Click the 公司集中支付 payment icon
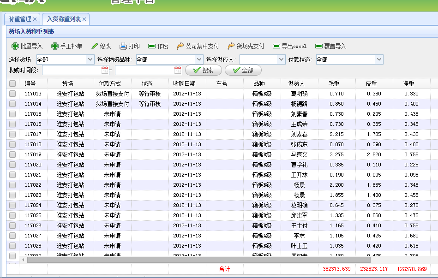This screenshot has height=278, width=438. 180,46
